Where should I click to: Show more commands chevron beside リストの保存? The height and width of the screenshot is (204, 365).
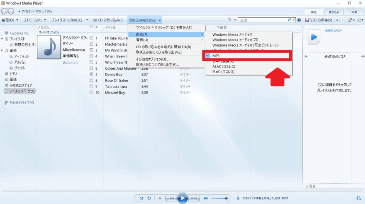pos(337,20)
